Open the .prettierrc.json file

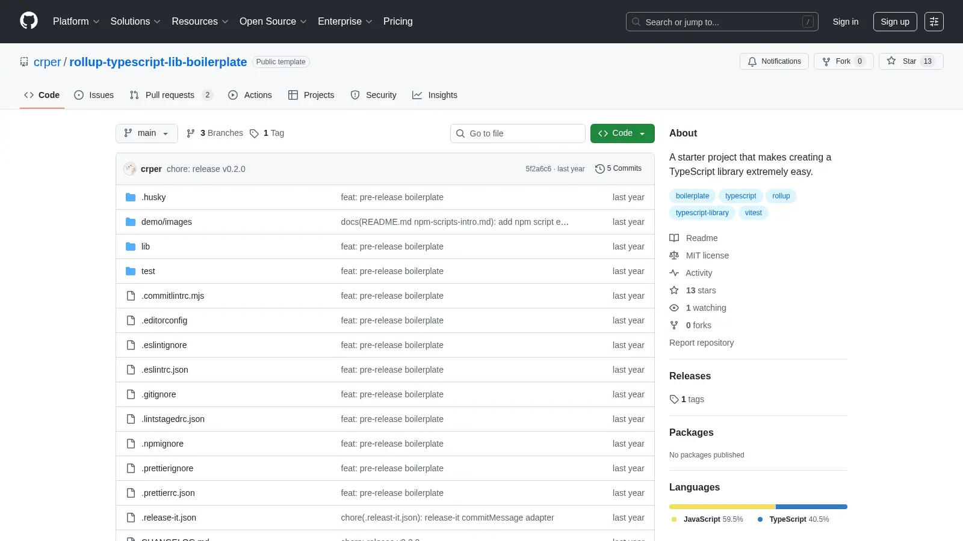coord(168,493)
